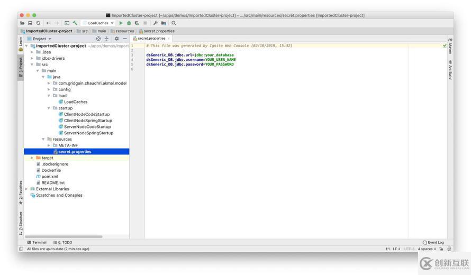Image resolution: width=471 pixels, height=275 pixels.
Task: Click the Run with Coverage icon
Action: point(137,23)
